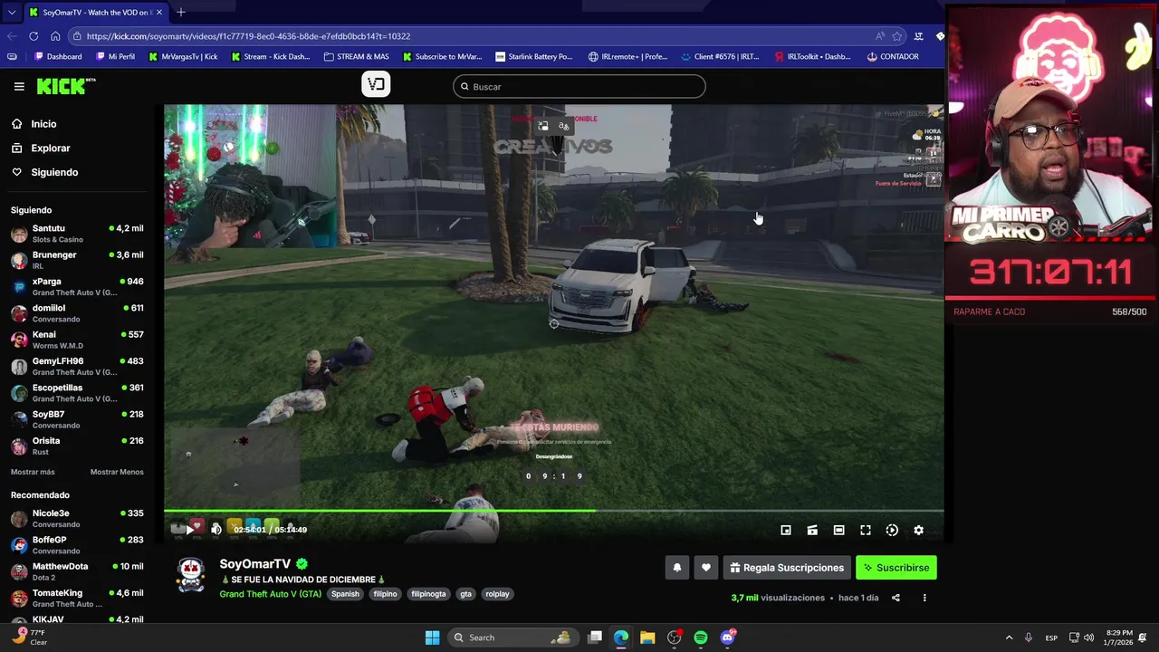Expand following list with Mostrar más
The width and height of the screenshot is (1159, 652).
(33, 472)
